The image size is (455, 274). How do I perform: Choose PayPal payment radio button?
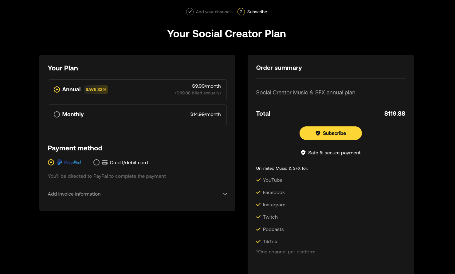(x=51, y=162)
